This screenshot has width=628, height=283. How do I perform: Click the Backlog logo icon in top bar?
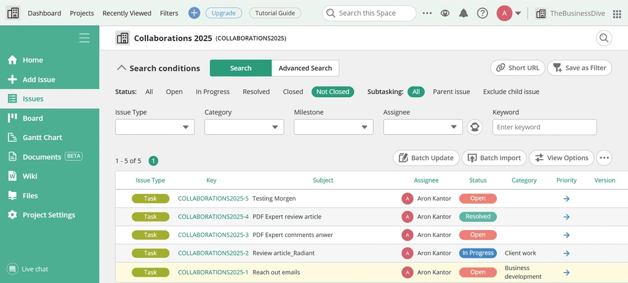(13, 13)
